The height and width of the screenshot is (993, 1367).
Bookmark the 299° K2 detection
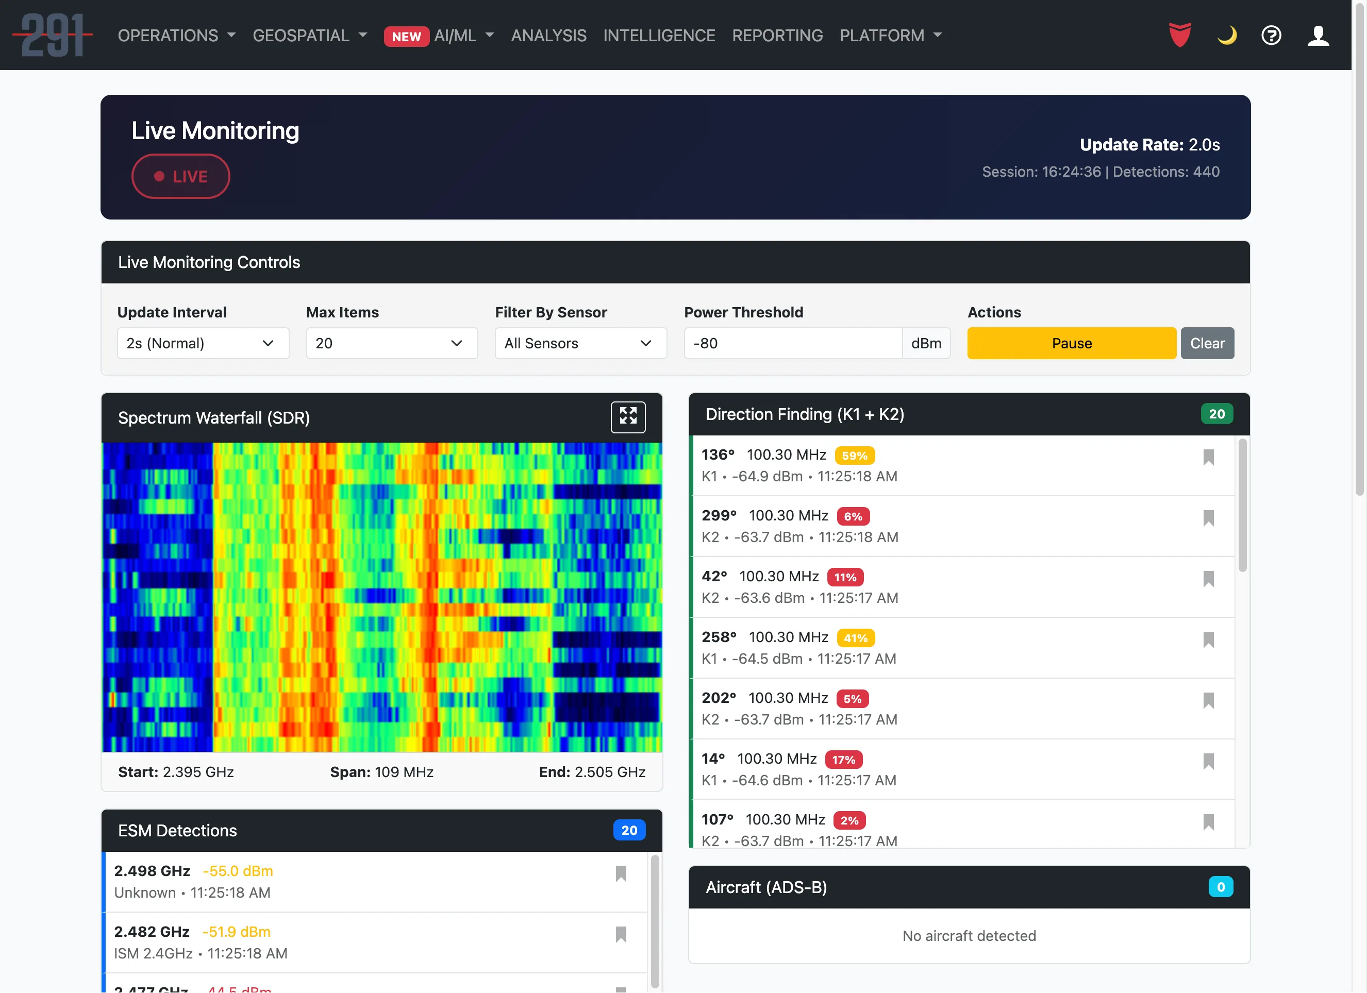(1209, 519)
